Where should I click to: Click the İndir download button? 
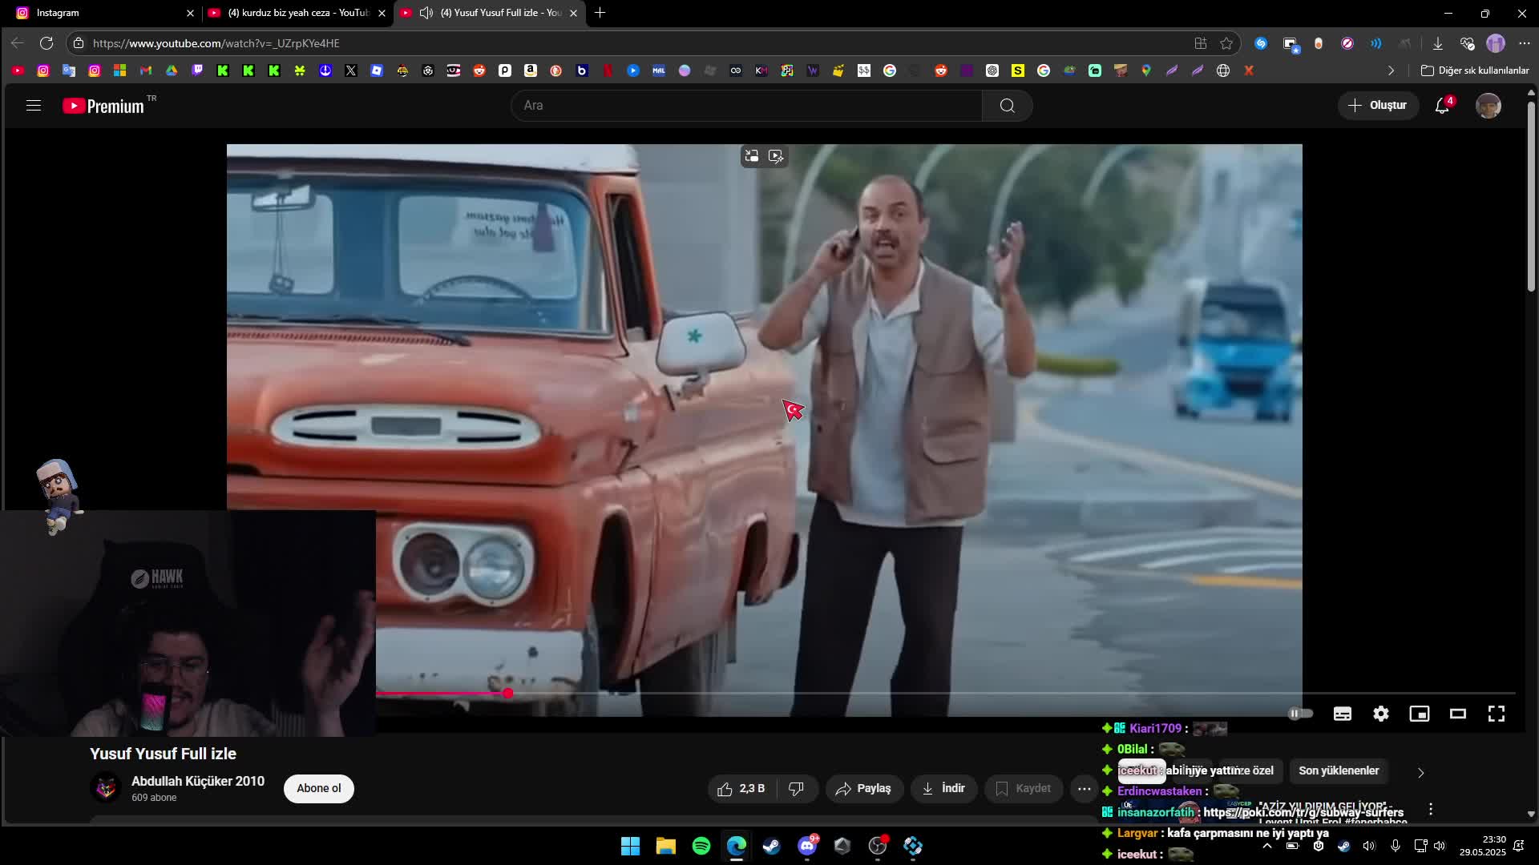pyautogui.click(x=943, y=789)
